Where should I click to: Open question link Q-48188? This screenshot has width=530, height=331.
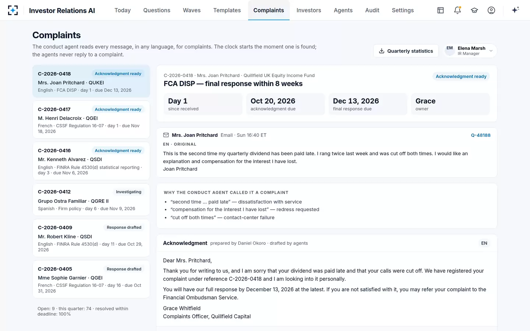481,135
